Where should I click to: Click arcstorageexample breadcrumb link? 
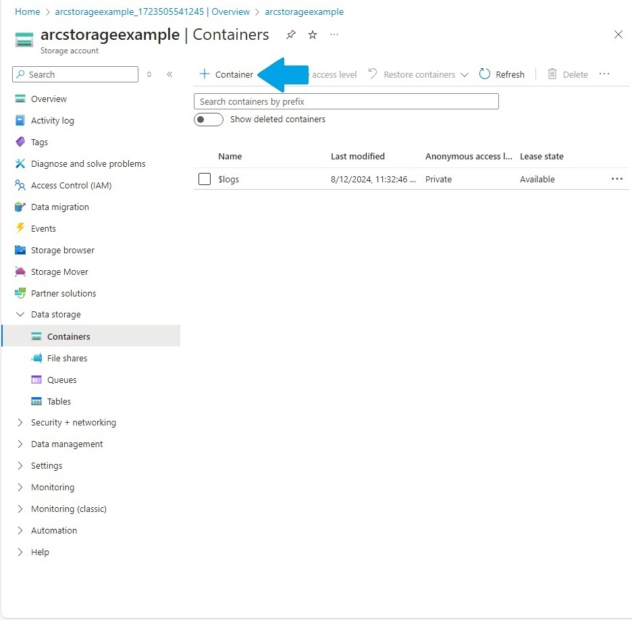point(305,11)
